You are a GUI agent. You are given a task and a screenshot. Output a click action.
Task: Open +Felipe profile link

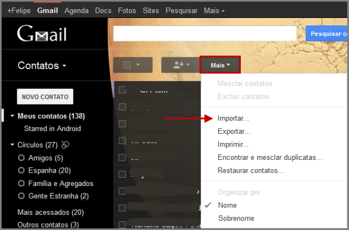pyautogui.click(x=19, y=10)
